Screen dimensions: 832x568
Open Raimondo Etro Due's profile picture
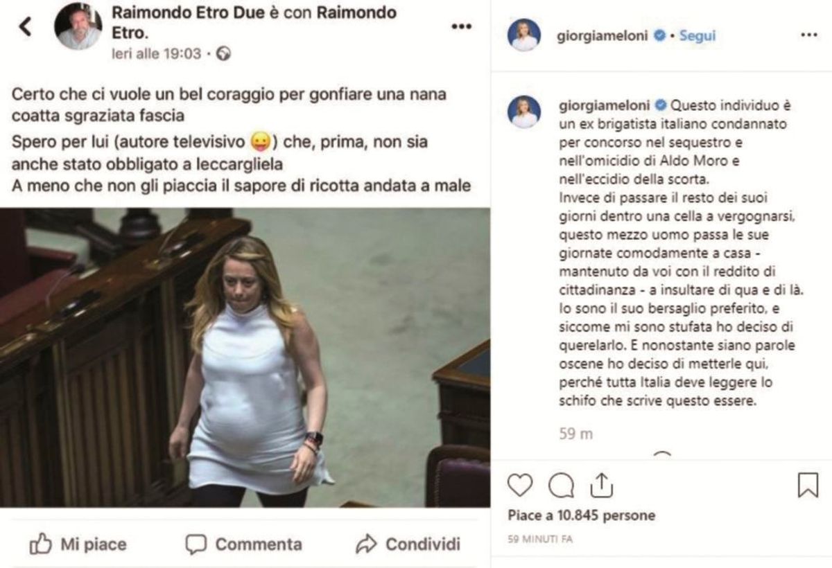coord(78,26)
